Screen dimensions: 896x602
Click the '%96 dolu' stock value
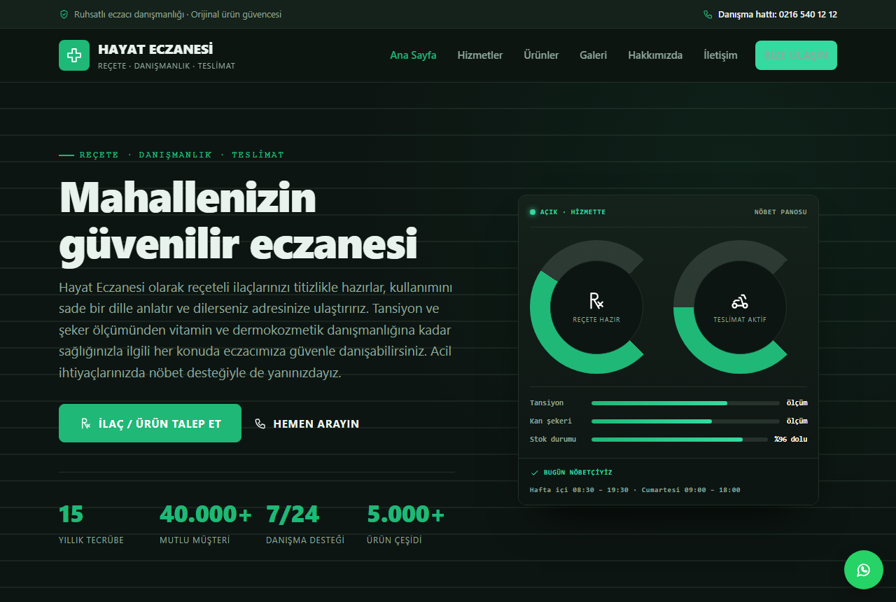point(790,440)
